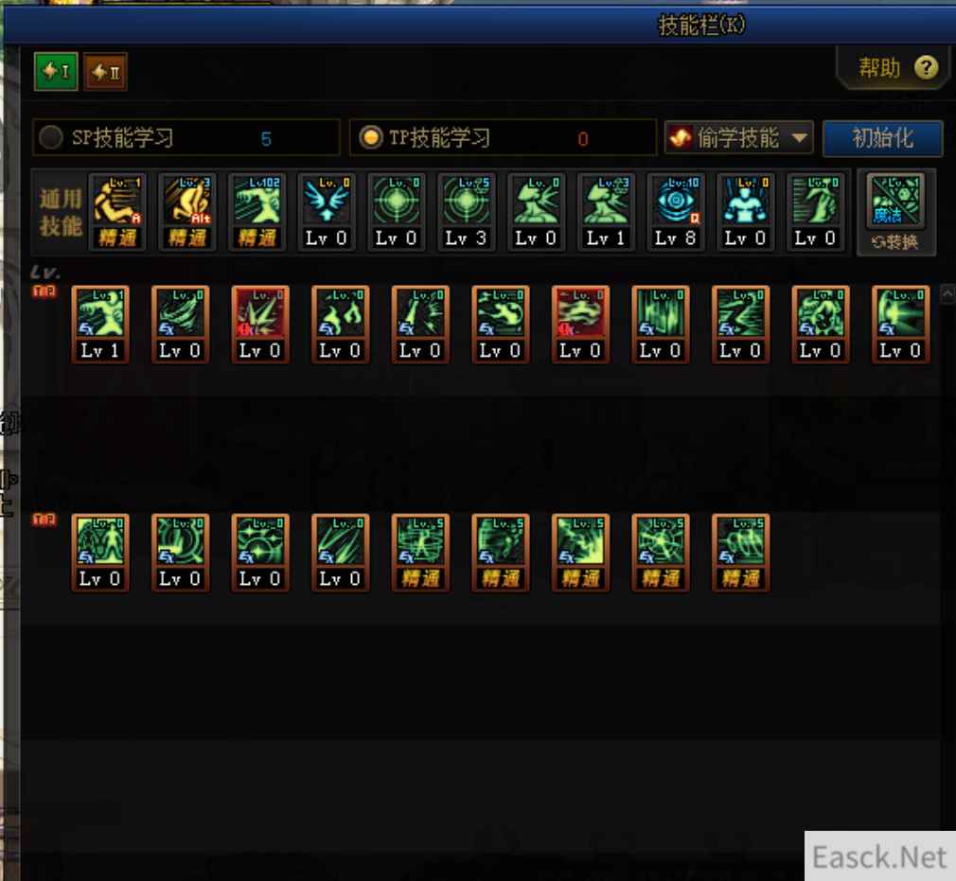956x881 pixels.
Task: Select the TP技能学习 radio button
Action: tap(371, 137)
